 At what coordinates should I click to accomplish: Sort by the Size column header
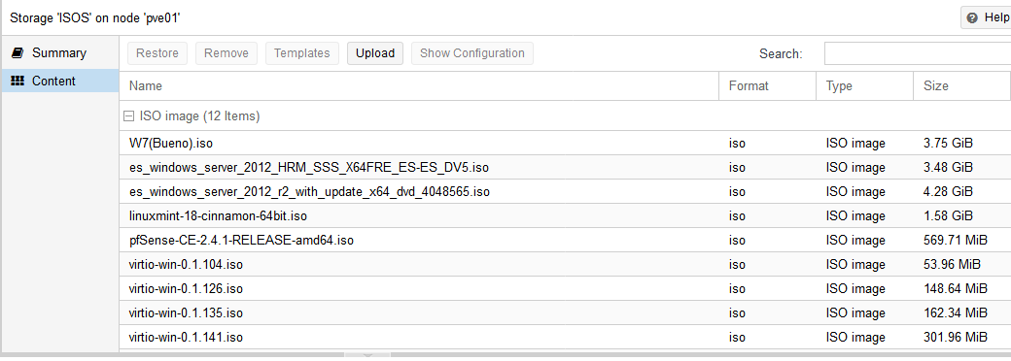coord(961,85)
